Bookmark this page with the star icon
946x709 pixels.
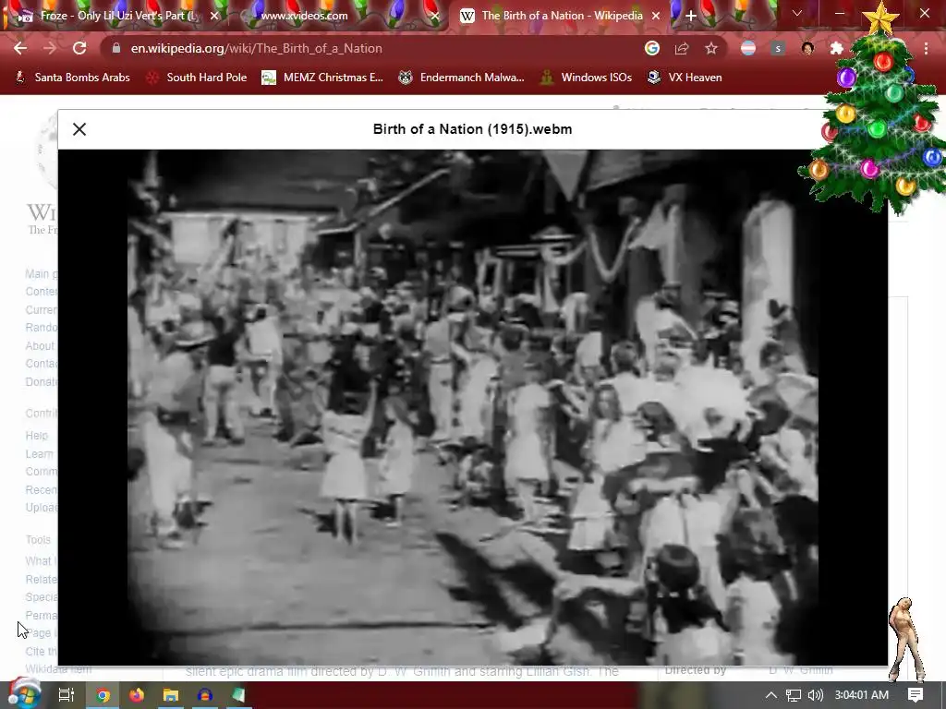click(x=711, y=48)
